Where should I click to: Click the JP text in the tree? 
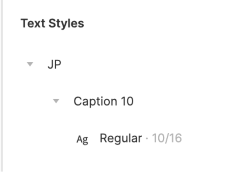54,65
